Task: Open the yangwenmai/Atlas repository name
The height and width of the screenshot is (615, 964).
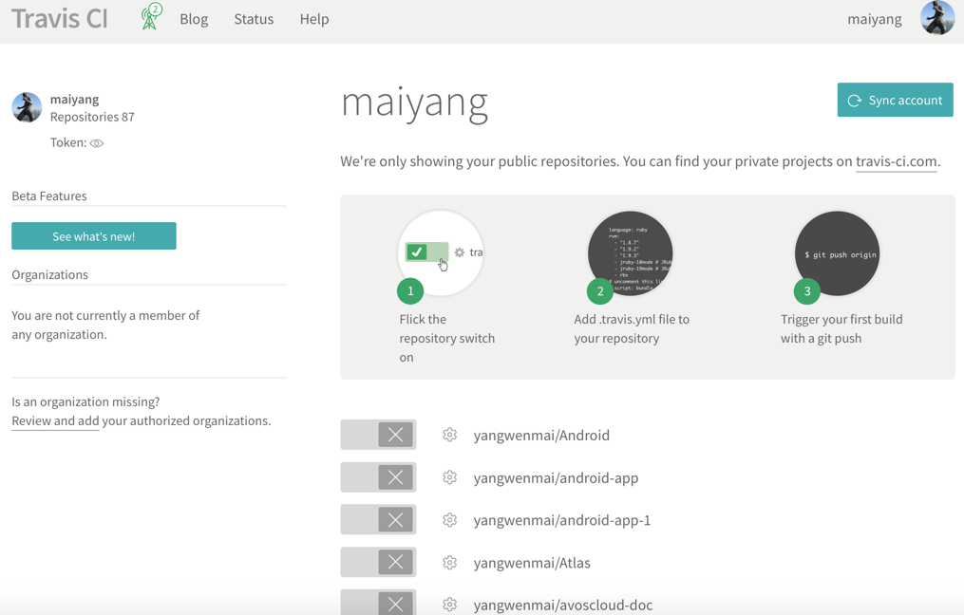Action: (532, 563)
